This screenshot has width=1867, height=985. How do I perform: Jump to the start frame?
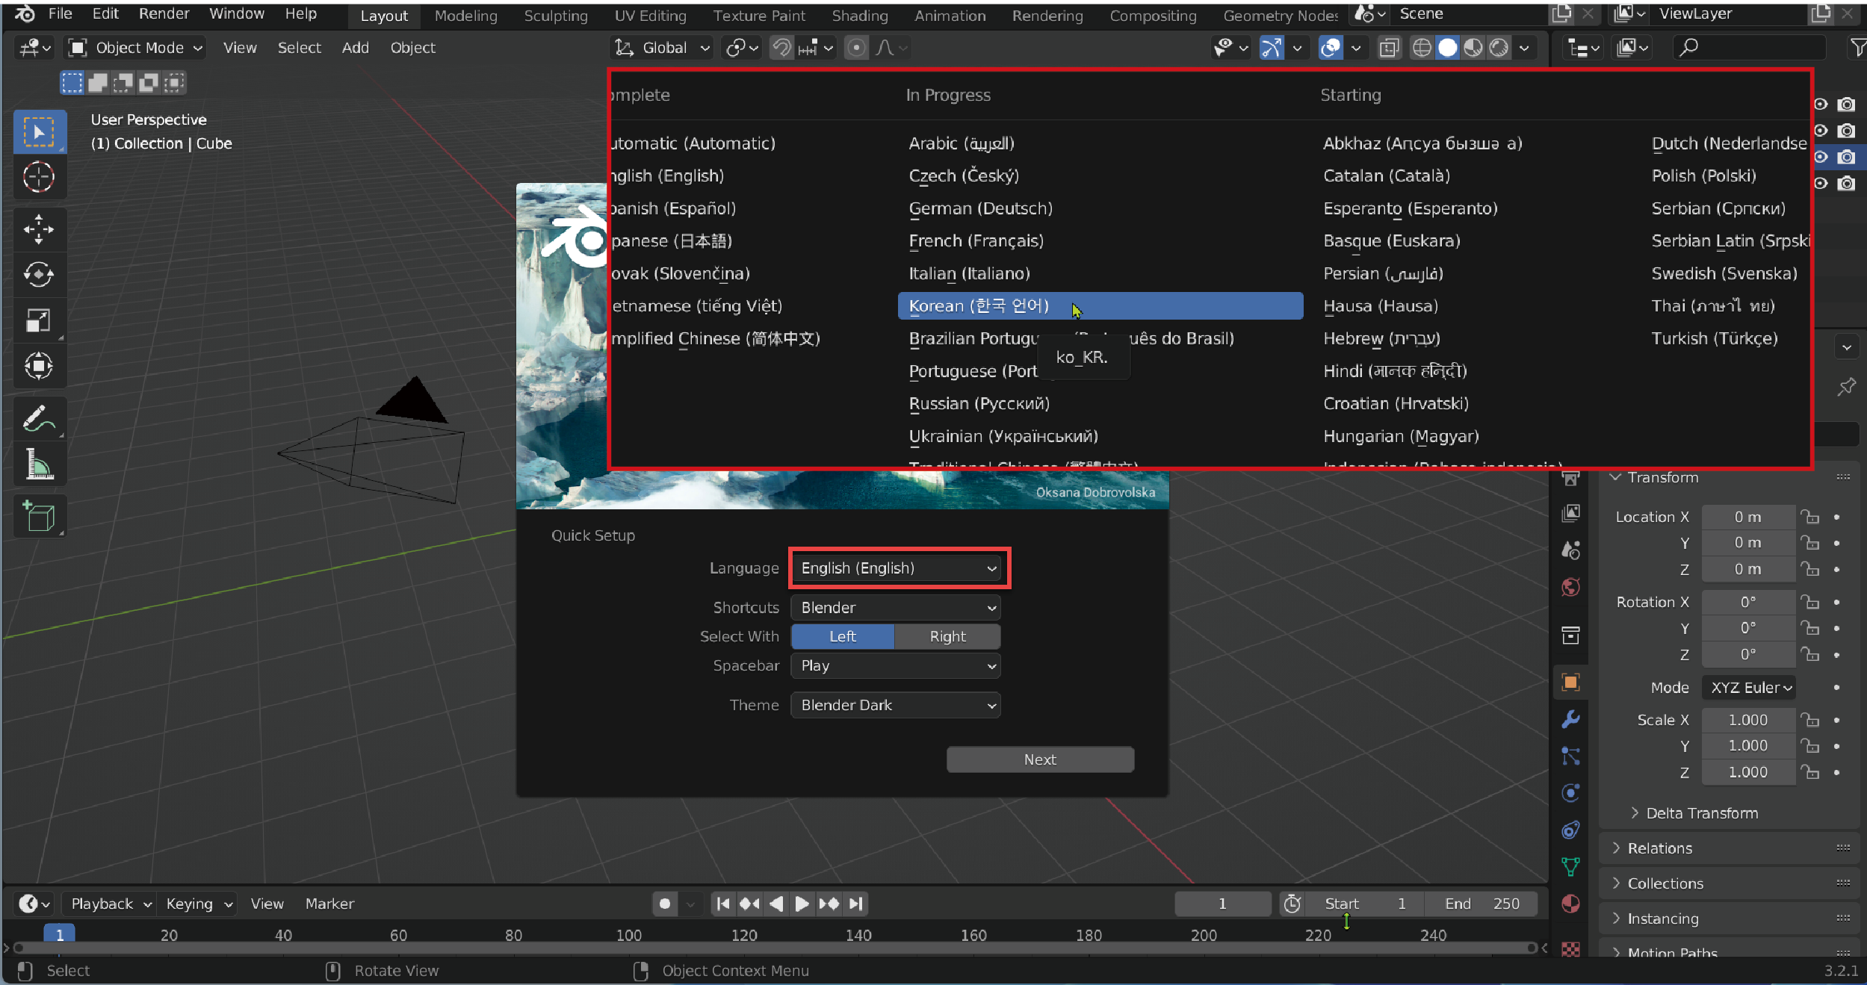click(722, 904)
